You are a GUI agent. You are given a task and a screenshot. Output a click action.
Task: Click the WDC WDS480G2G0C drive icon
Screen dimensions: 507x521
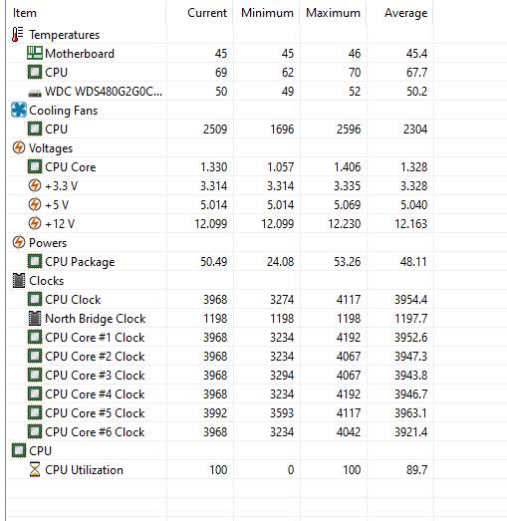coord(35,94)
